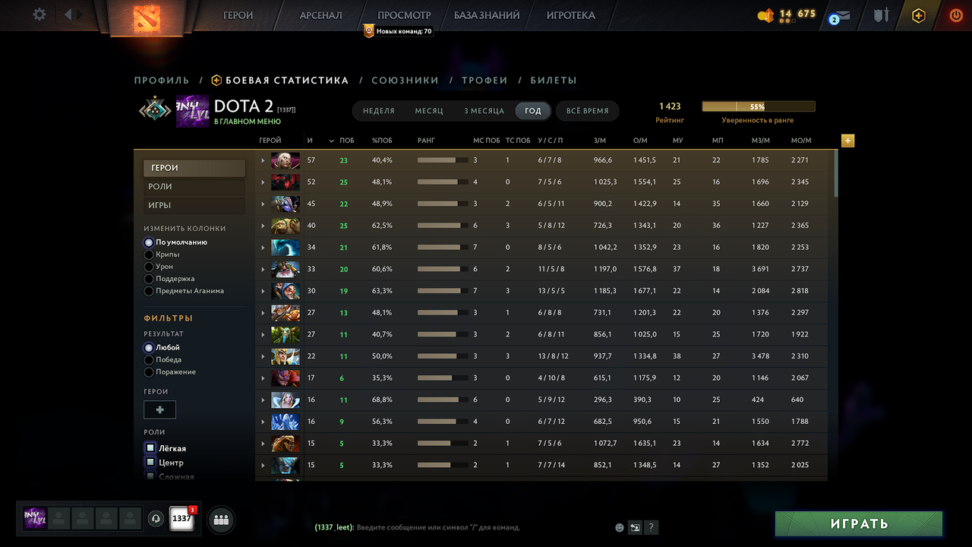The width and height of the screenshot is (972, 547).
Task: Toggle the Лёгкая role checkbox
Action: coord(150,448)
